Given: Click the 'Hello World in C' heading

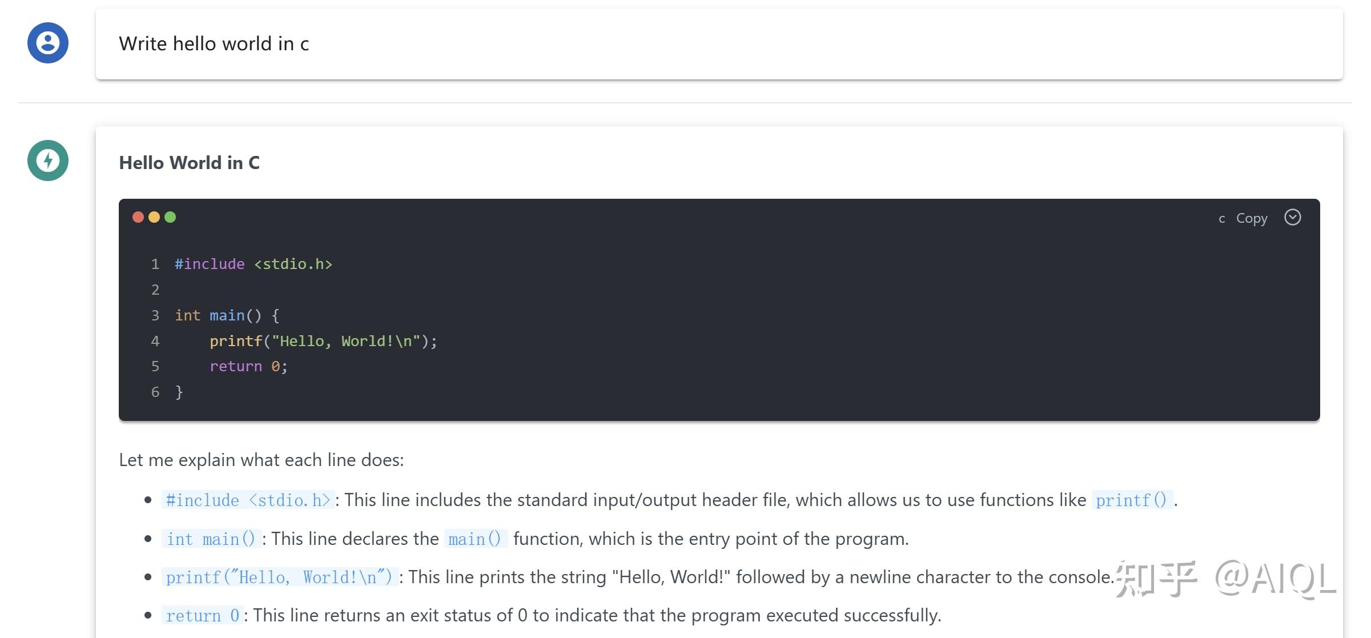Looking at the screenshot, I should (189, 163).
